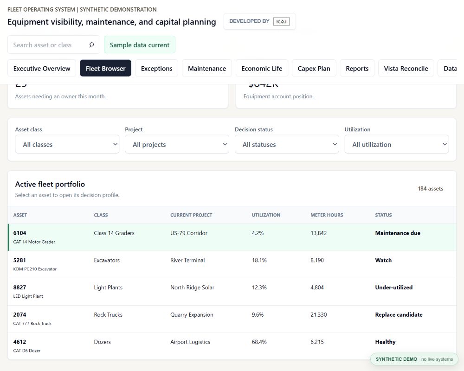Image resolution: width=464 pixels, height=371 pixels.
Task: Click the 184 assets count
Action: pos(431,189)
